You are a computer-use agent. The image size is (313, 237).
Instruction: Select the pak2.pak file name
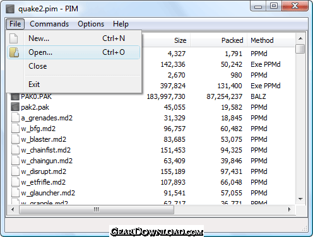tap(35, 107)
